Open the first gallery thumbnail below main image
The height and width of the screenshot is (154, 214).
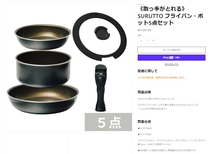click(x=34, y=143)
